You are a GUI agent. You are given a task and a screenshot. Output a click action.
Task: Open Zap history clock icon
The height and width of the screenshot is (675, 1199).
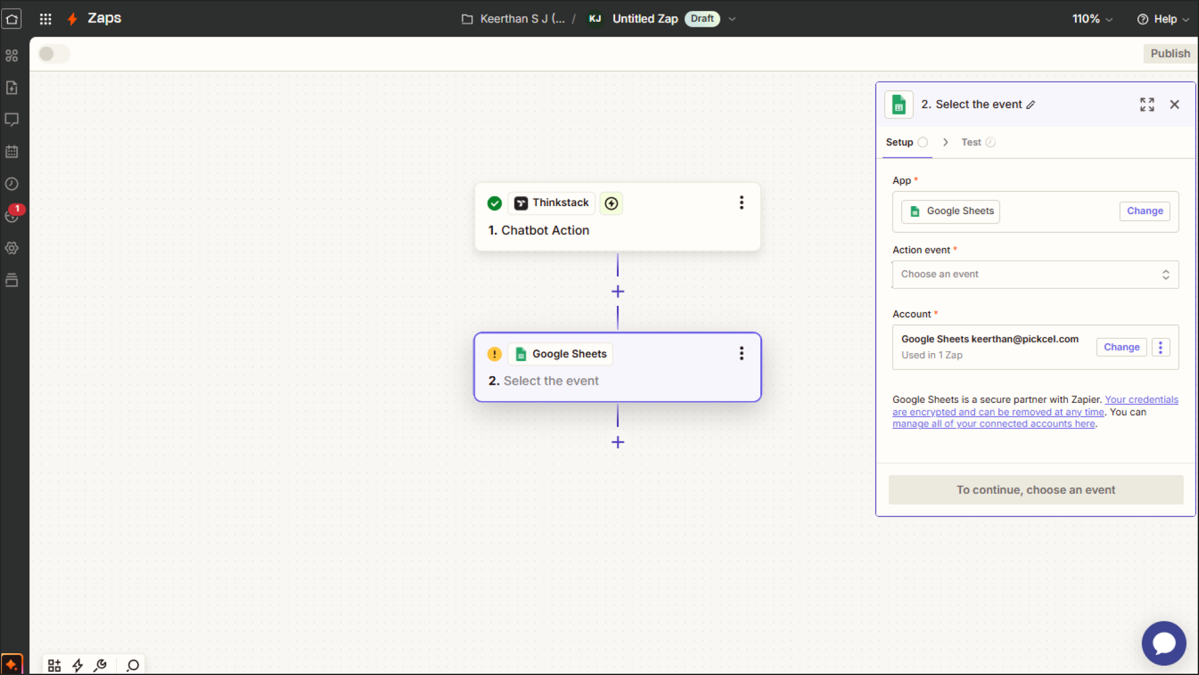[x=12, y=184]
